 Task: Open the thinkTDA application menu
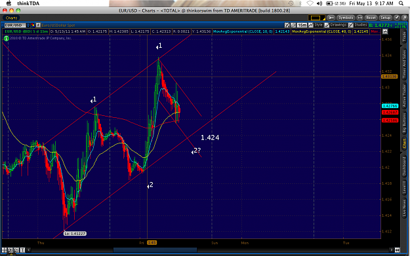[x=28, y=3]
